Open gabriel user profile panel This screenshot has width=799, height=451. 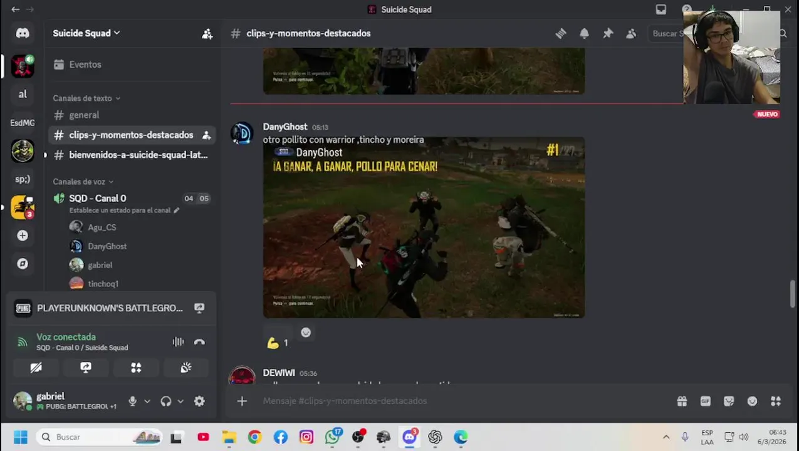tap(66, 401)
